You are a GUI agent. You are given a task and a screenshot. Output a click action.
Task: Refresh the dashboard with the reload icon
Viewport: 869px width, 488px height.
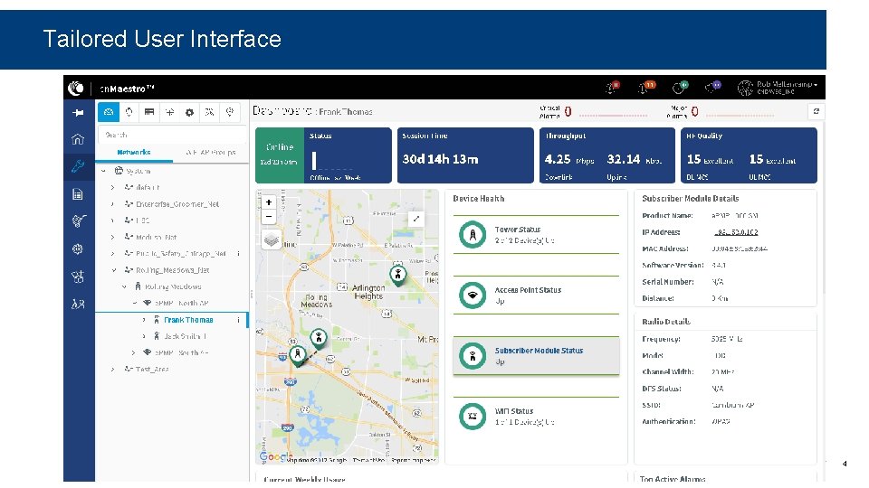coord(816,111)
